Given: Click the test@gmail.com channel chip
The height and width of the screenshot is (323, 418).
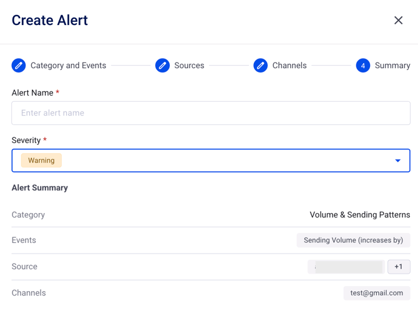Looking at the screenshot, I should point(377,293).
